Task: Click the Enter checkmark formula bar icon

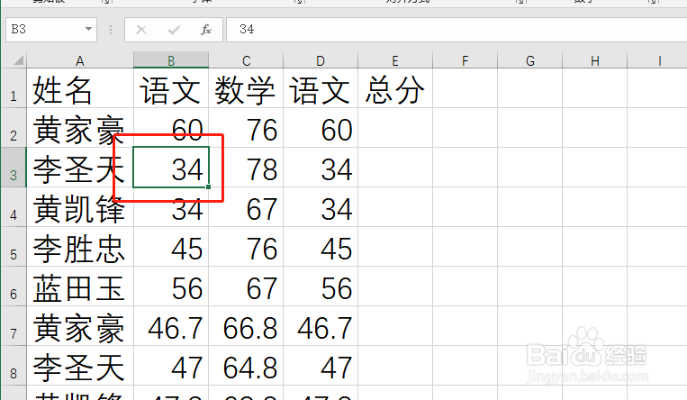Action: coord(174,30)
